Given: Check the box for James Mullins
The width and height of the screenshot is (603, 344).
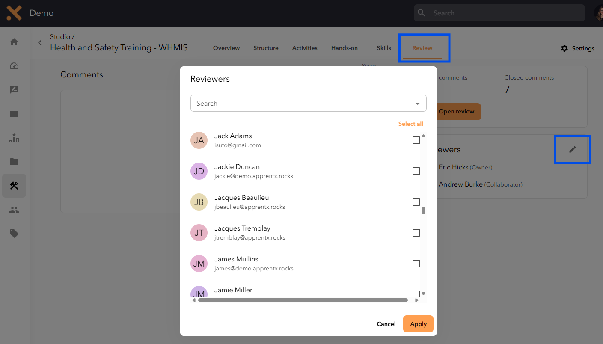Looking at the screenshot, I should [416, 264].
